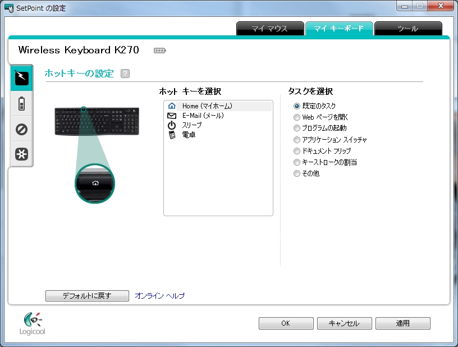This screenshot has height=347, width=458.
Task: Click the OK button
Action: pos(286,323)
